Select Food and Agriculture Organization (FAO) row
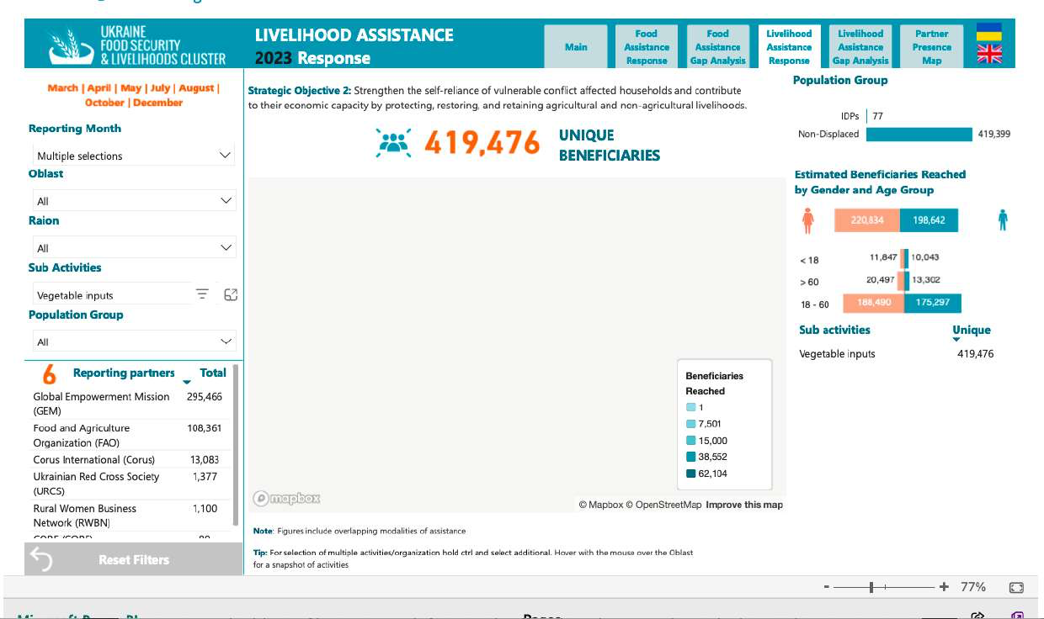The width and height of the screenshot is (1044, 619). click(129, 436)
